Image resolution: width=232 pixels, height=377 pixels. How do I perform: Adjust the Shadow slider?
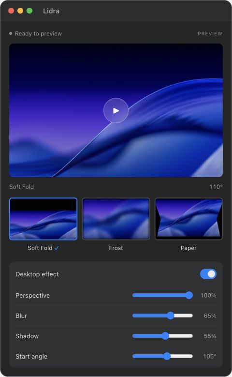point(162,336)
